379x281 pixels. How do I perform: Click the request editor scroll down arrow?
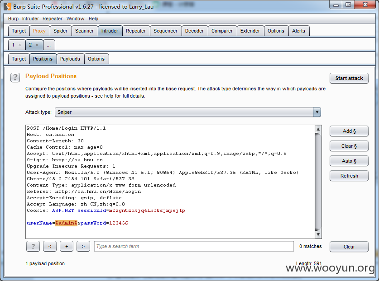[318, 234]
